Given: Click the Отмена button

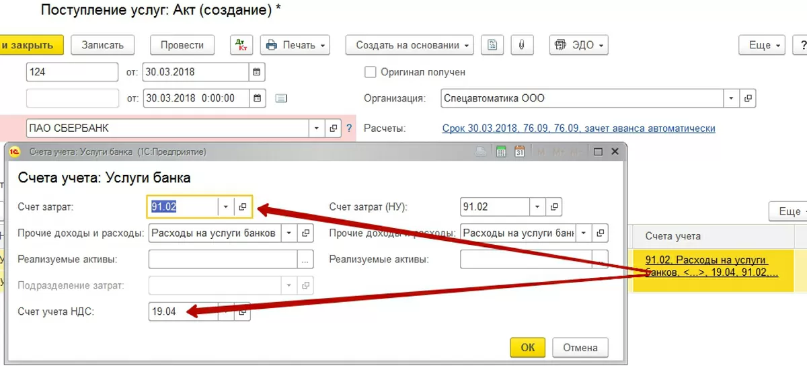Looking at the screenshot, I should (580, 348).
